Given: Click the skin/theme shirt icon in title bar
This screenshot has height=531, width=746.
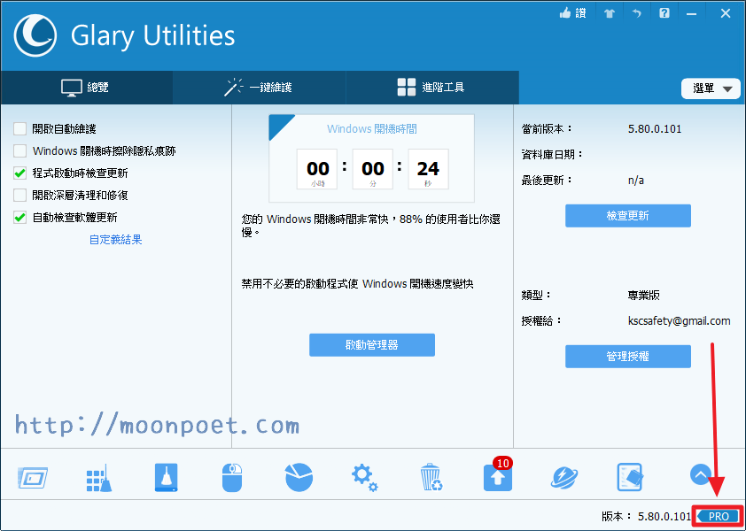Looking at the screenshot, I should coord(610,14).
